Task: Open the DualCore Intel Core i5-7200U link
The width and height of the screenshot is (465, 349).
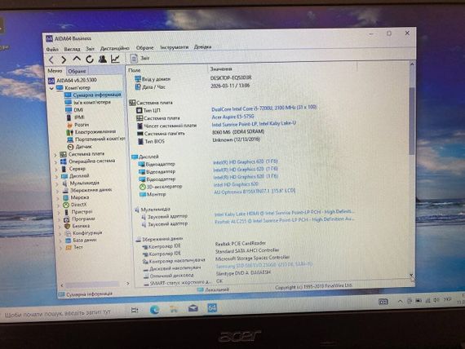Action: tap(264, 108)
